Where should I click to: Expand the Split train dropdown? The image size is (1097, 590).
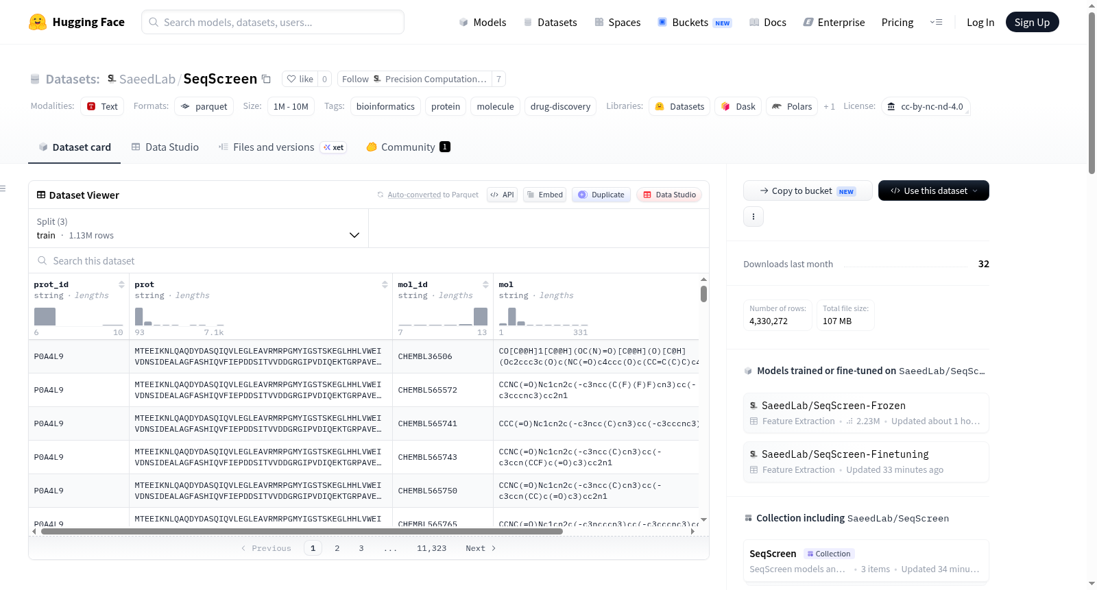click(x=198, y=228)
